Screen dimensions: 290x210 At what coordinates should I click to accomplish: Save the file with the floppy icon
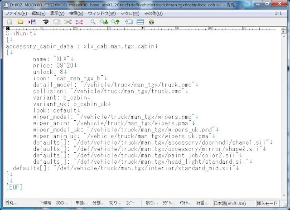pyautogui.click(x=32, y=22)
